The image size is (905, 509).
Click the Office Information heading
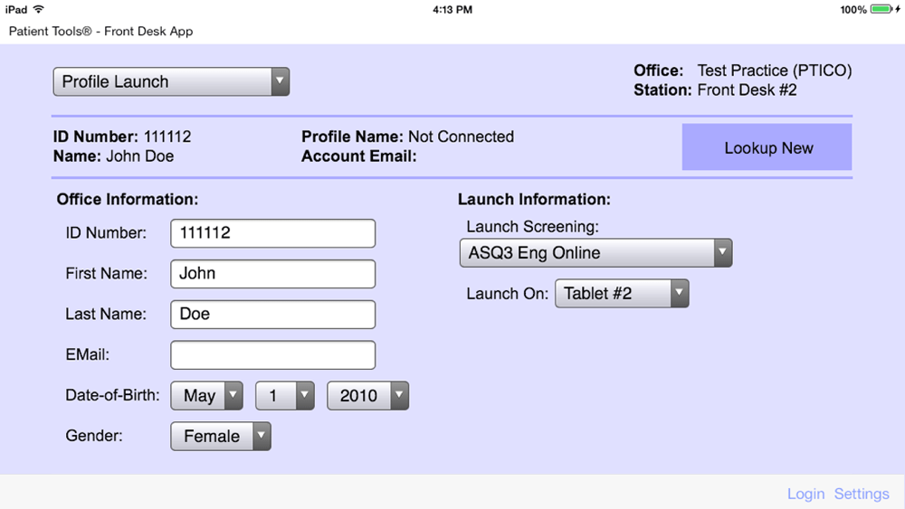point(127,199)
